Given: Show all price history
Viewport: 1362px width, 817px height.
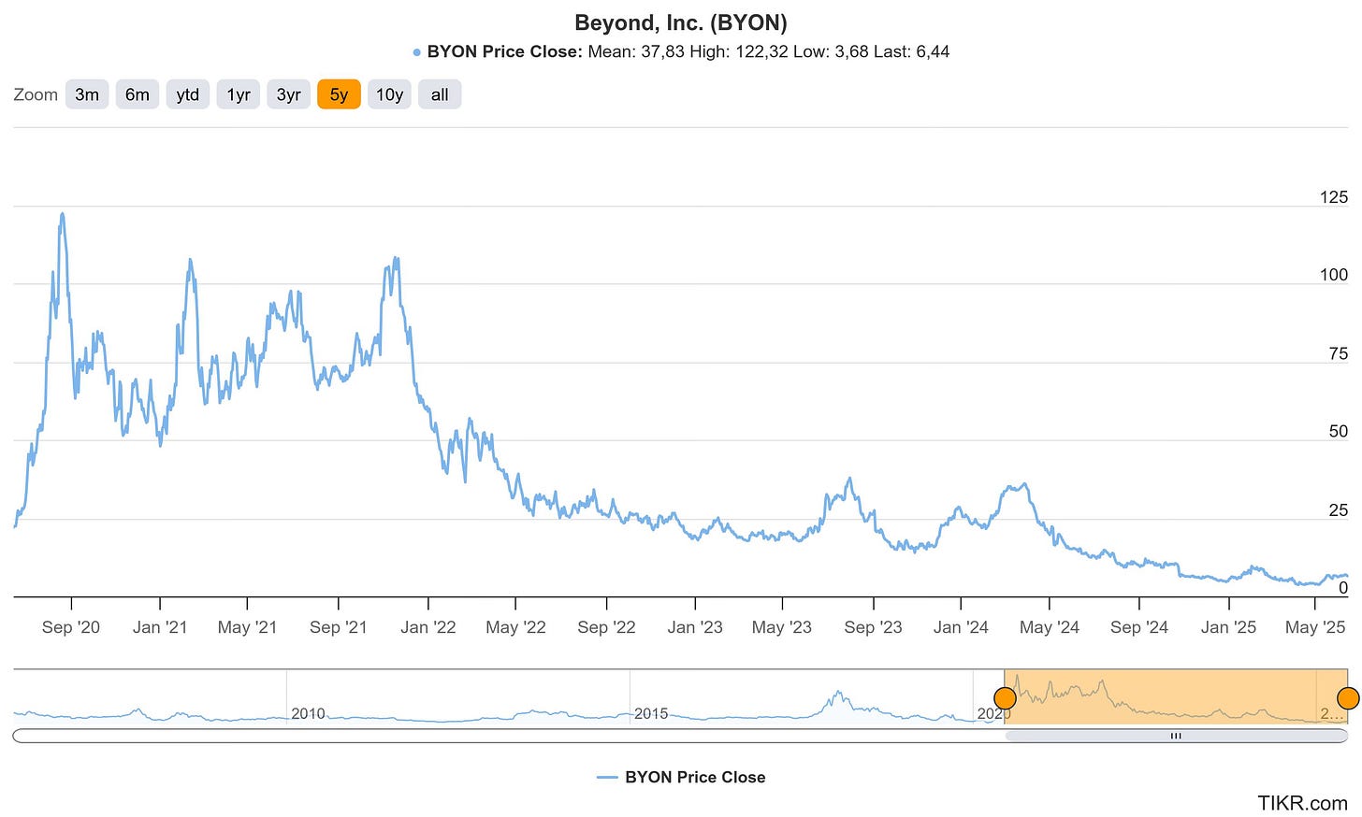Looking at the screenshot, I should click(x=440, y=94).
